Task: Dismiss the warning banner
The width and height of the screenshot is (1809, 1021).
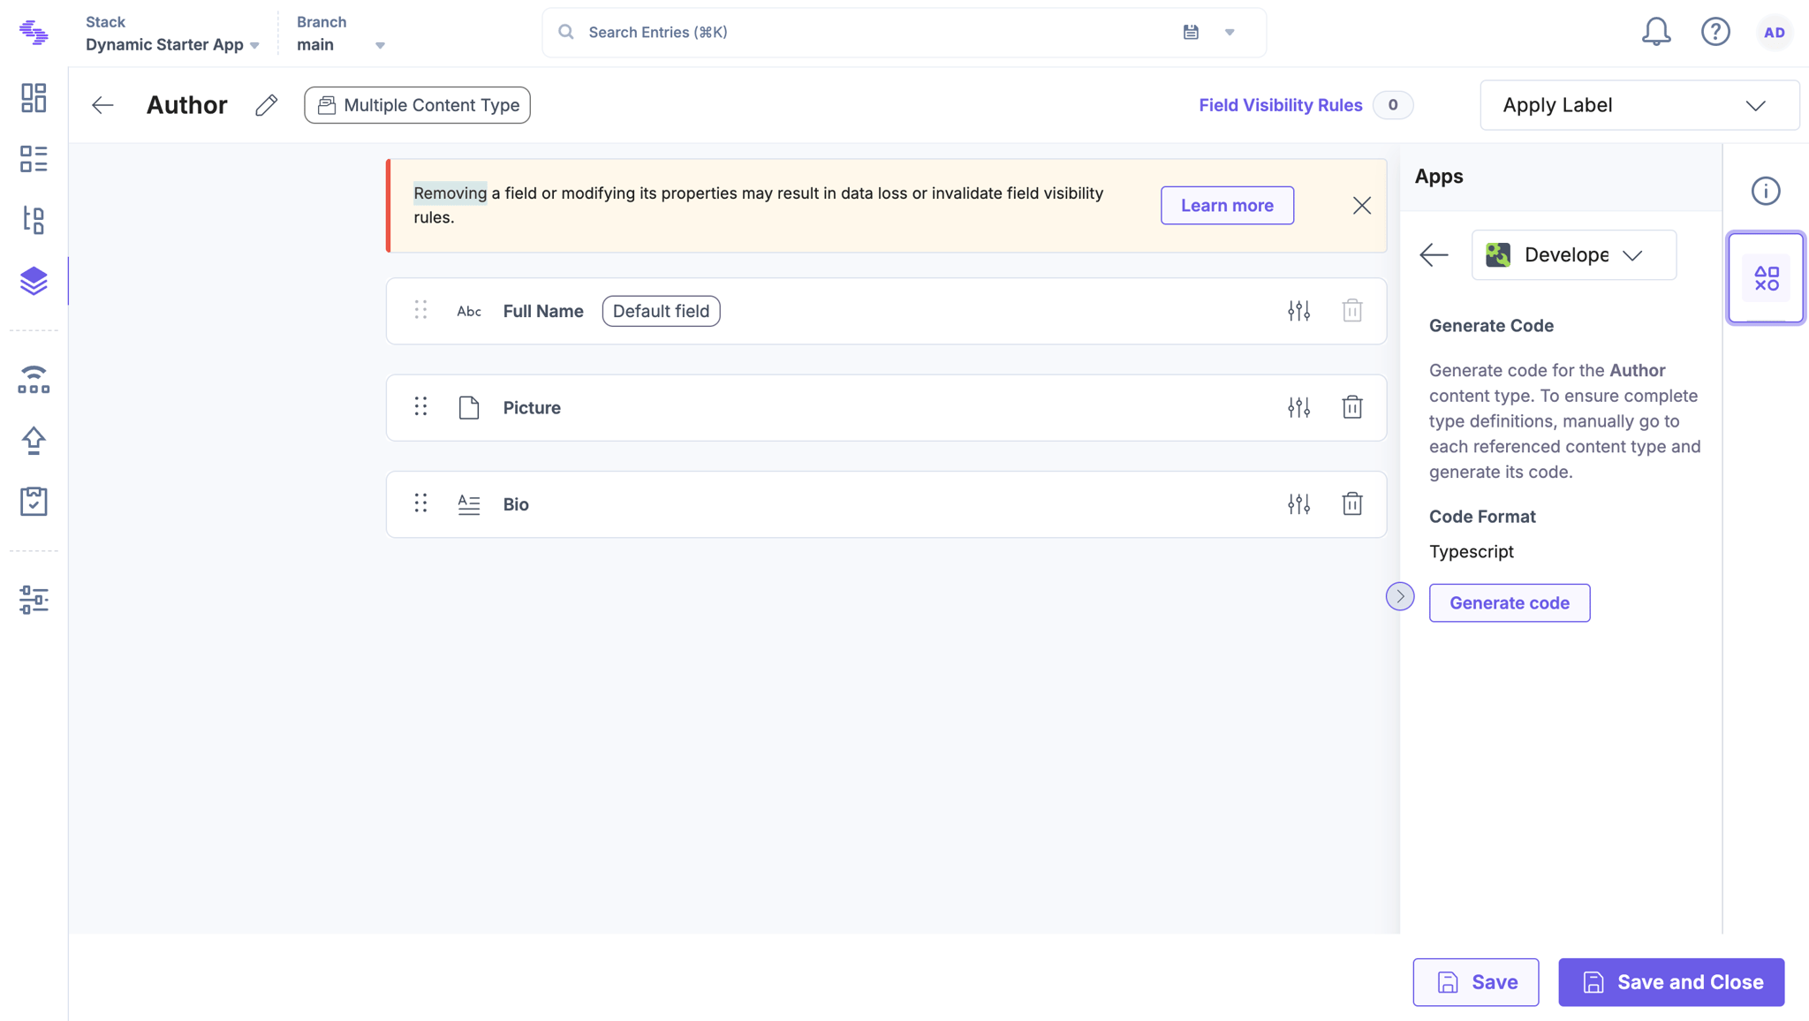Action: [x=1361, y=206]
